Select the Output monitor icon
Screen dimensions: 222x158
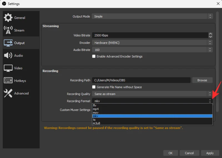click(x=8, y=43)
